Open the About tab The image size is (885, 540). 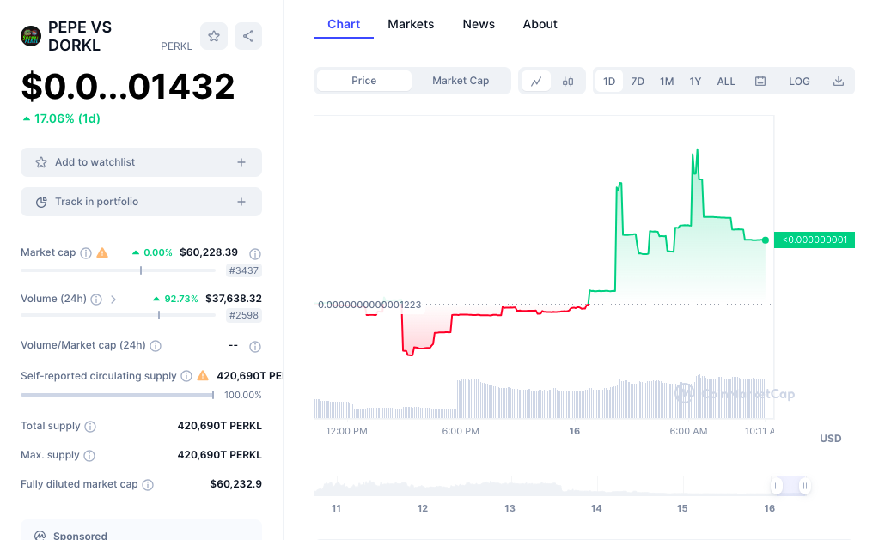pos(540,24)
